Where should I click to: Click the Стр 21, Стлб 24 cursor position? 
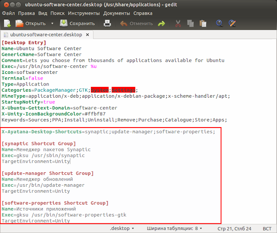pyautogui.click(x=234, y=229)
